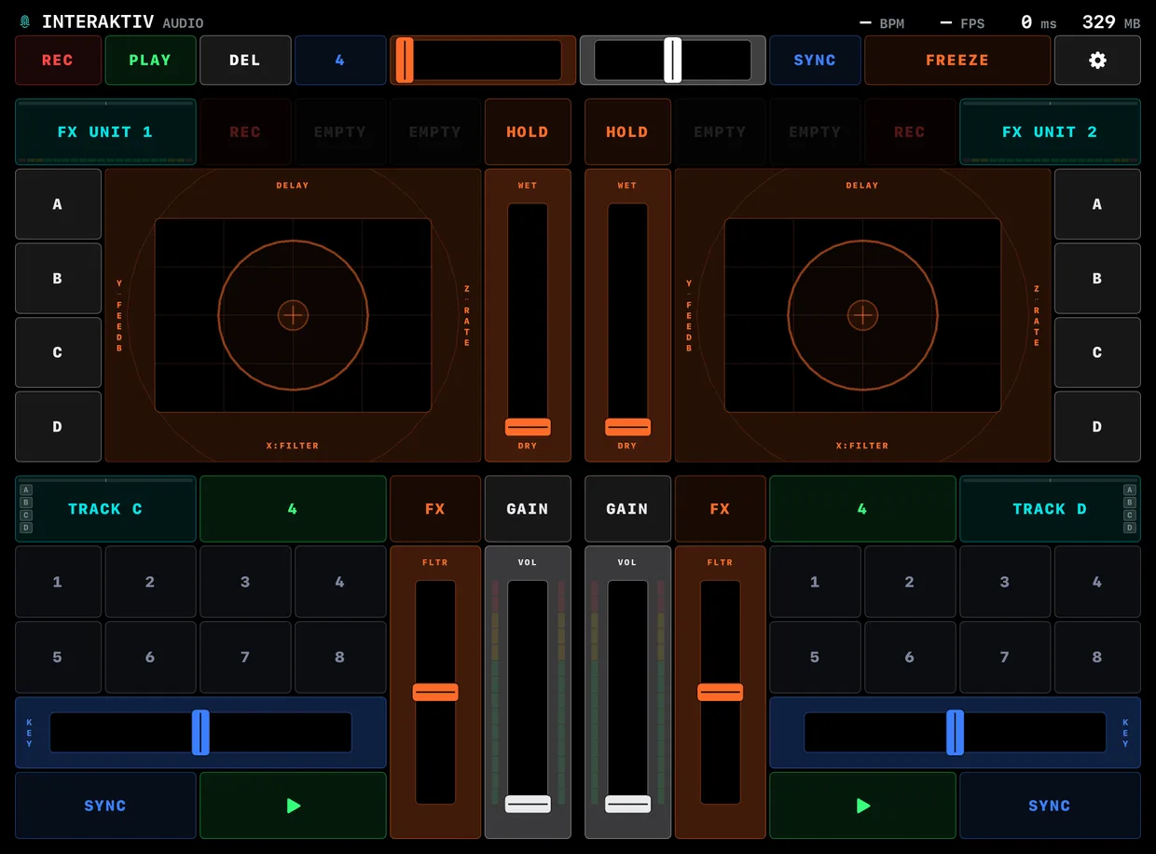Select the TRACK C header

[x=105, y=509]
